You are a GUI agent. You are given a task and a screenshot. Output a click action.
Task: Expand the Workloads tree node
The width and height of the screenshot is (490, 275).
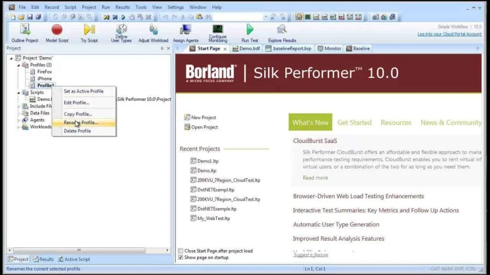[x=19, y=127]
